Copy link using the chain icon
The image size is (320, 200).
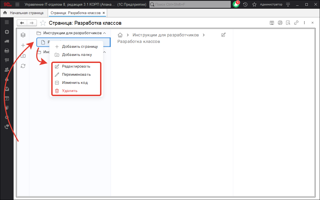296,23
